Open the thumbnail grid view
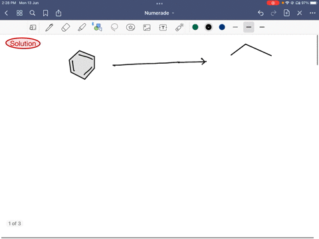319x239 pixels. pyautogui.click(x=19, y=13)
